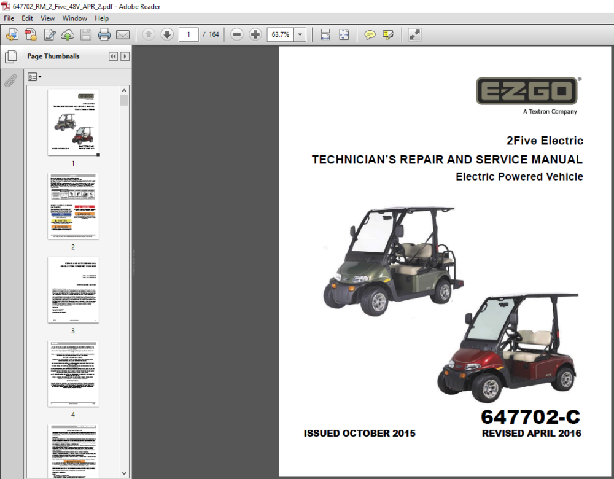The width and height of the screenshot is (614, 479).
Task: Select page 1 thumbnail
Action: (x=73, y=123)
